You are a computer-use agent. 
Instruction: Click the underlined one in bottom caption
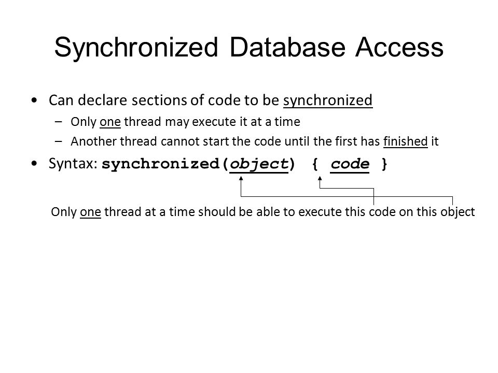(90, 212)
